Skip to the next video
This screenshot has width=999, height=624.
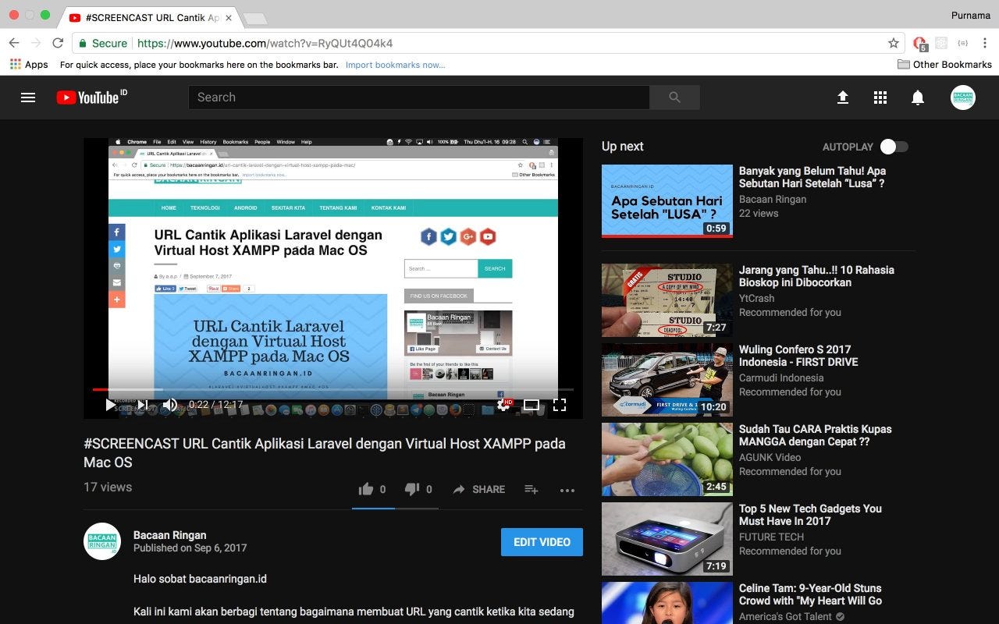[142, 405]
